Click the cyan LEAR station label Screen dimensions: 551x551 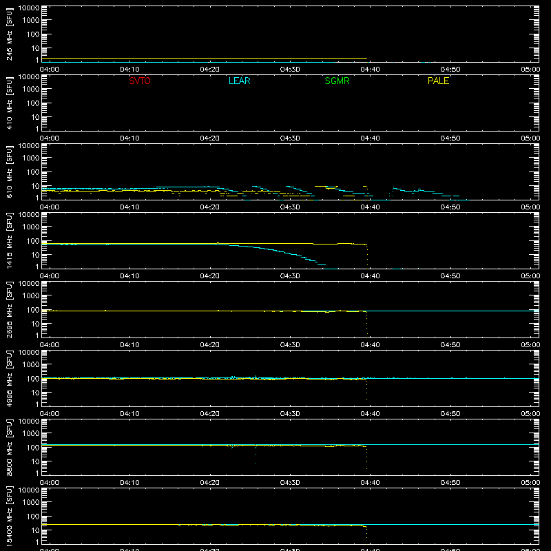[239, 81]
